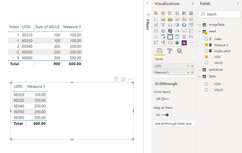Image resolution: width=242 pixels, height=153 pixels.
Task: Check the VALUE field under Table
Action: 206,90
